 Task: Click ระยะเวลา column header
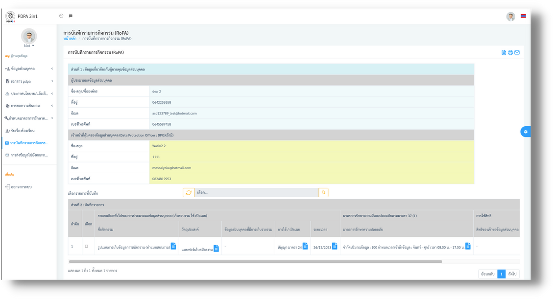click(325, 230)
